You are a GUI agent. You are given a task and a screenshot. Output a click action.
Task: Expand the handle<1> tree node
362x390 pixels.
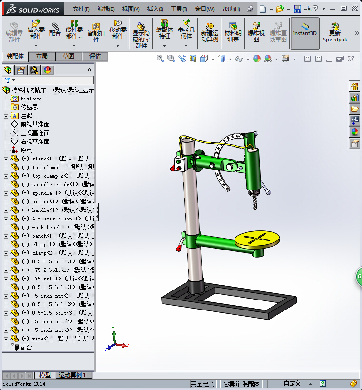[6, 210]
